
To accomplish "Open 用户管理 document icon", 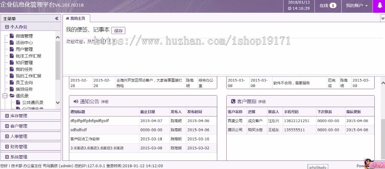I will point(12,49).
